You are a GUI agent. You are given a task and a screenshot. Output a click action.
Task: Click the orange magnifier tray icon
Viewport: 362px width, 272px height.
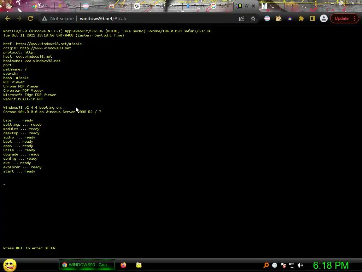266,265
